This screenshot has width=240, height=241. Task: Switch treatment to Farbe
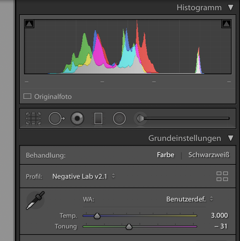click(x=165, y=155)
